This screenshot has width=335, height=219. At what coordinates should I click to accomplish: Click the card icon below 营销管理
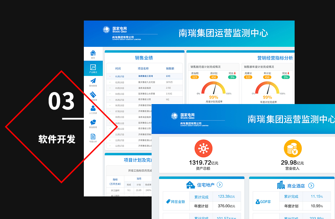(x=93, y=94)
